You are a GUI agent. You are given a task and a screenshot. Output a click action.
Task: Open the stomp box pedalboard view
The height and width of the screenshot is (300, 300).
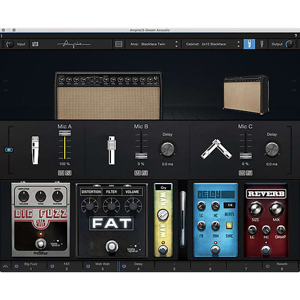[249, 44]
